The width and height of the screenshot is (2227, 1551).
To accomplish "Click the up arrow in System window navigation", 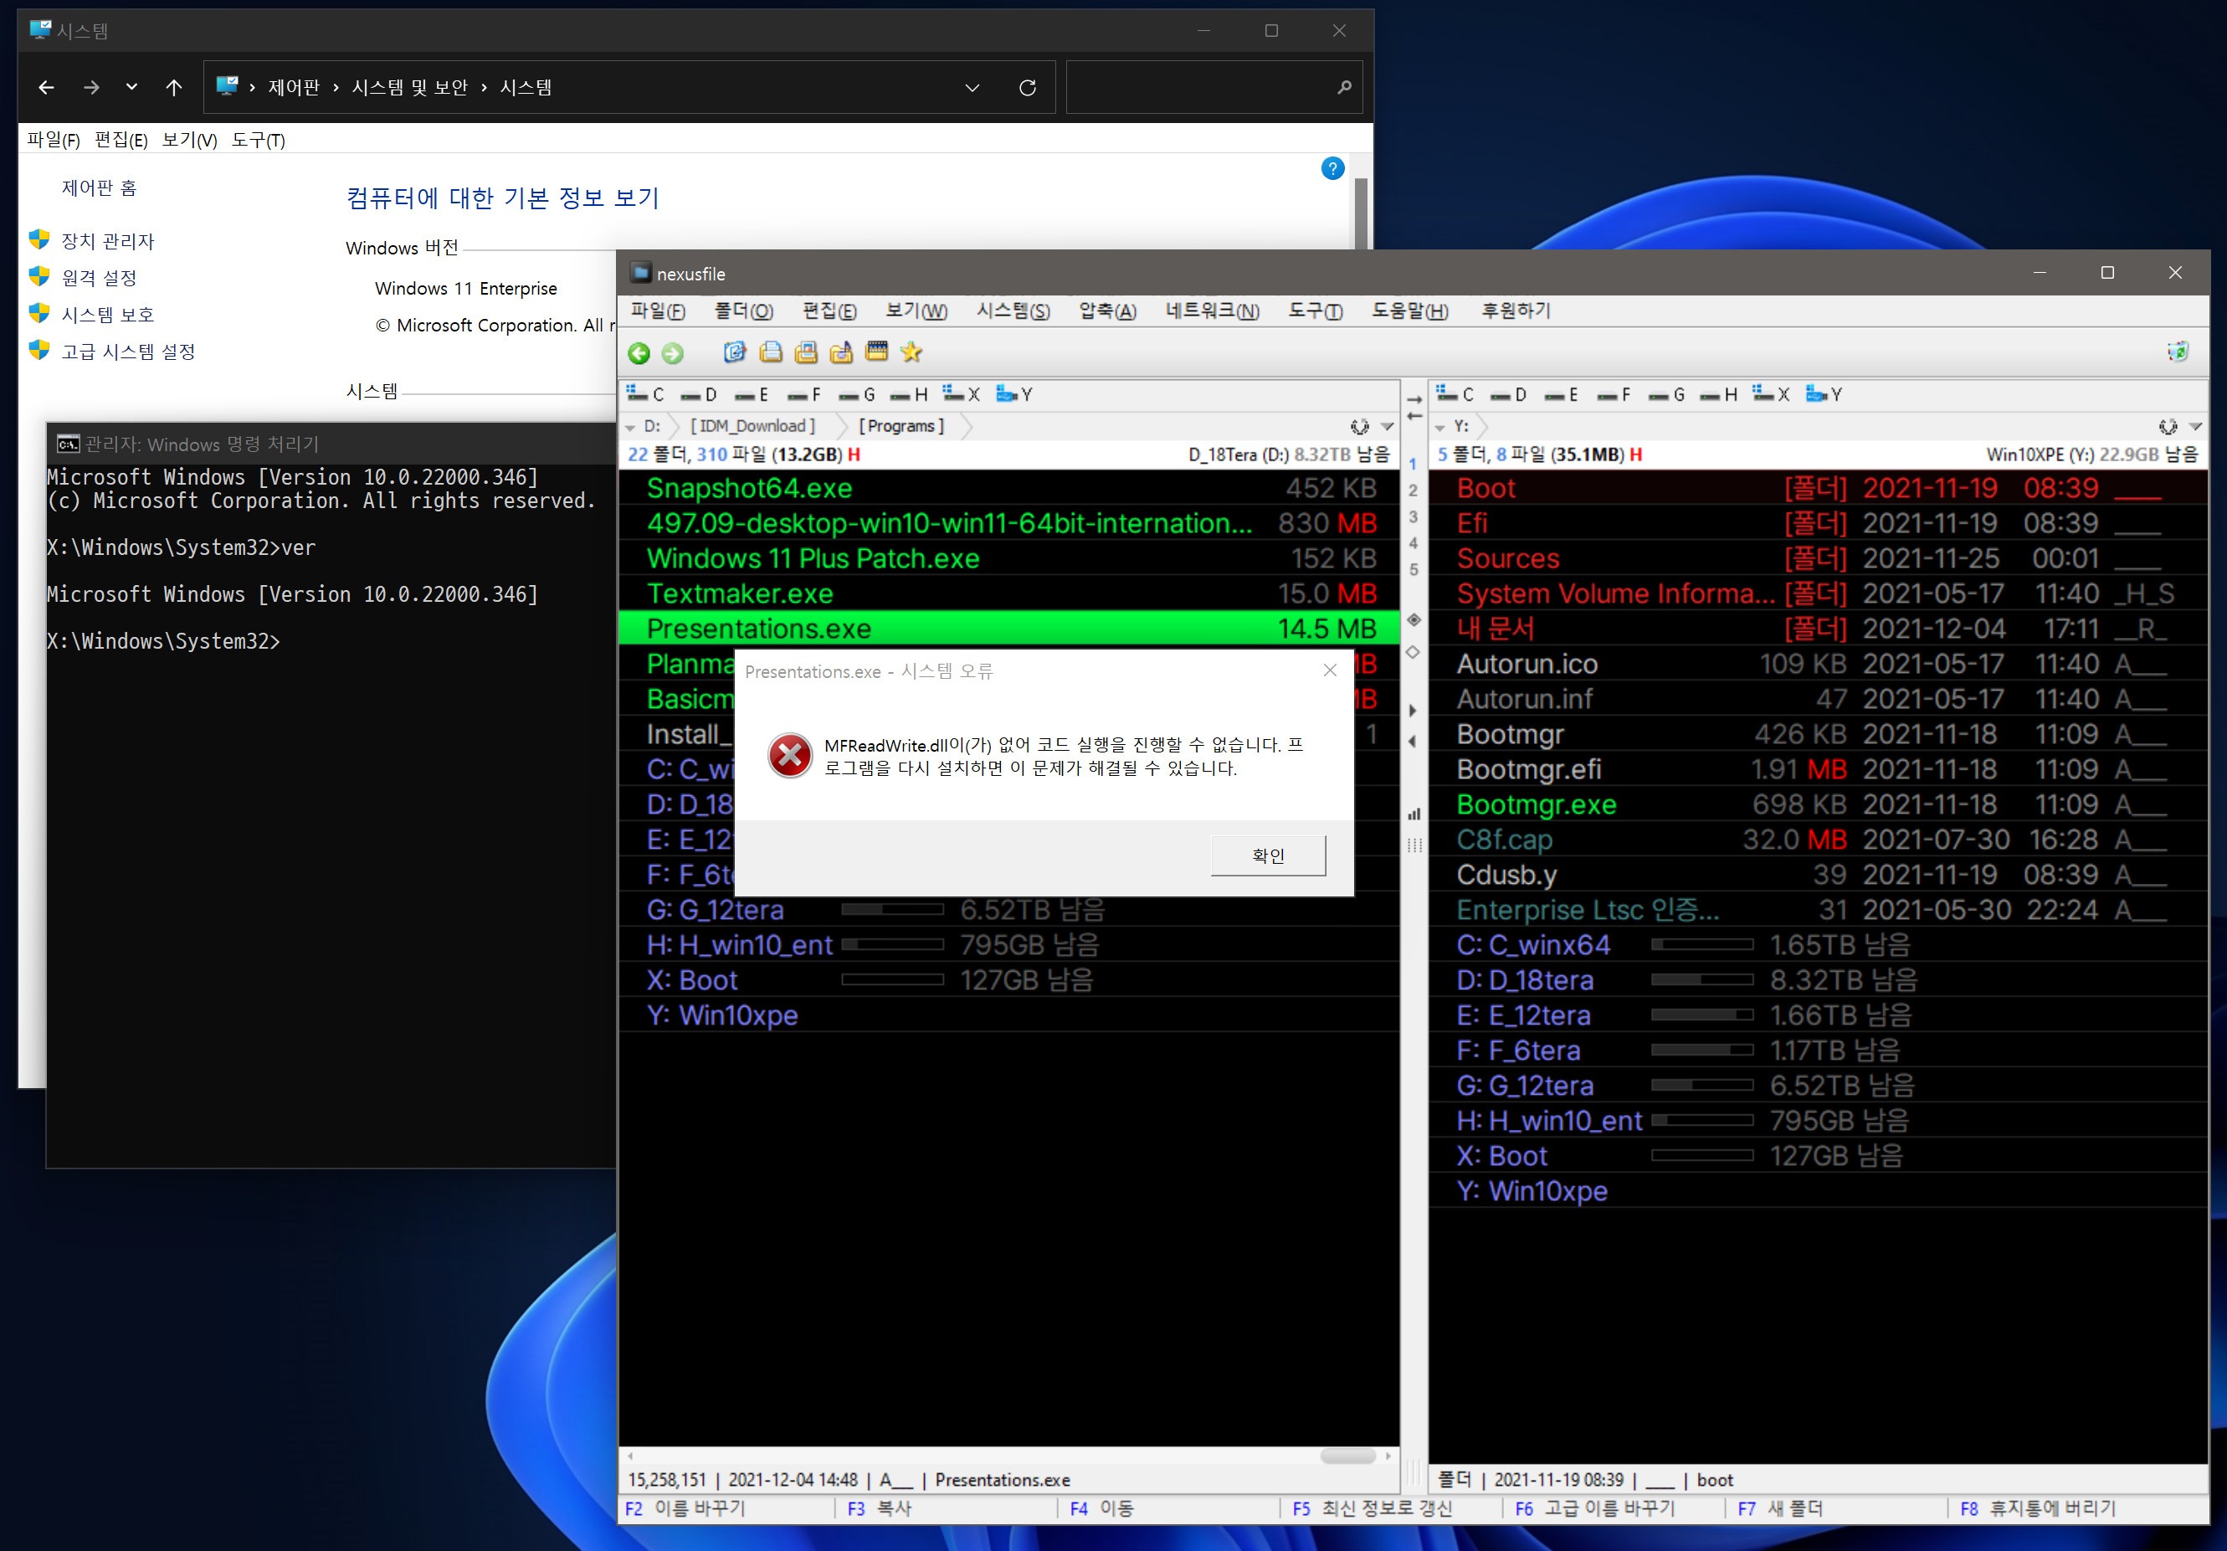I will (x=173, y=87).
